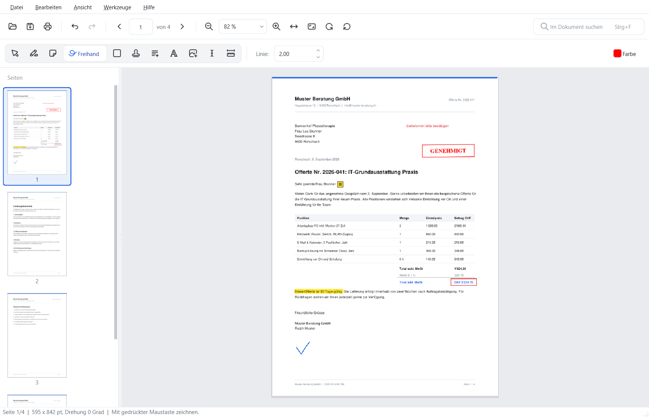Click the fit whole page icon
The height and width of the screenshot is (417, 649).
click(312, 27)
